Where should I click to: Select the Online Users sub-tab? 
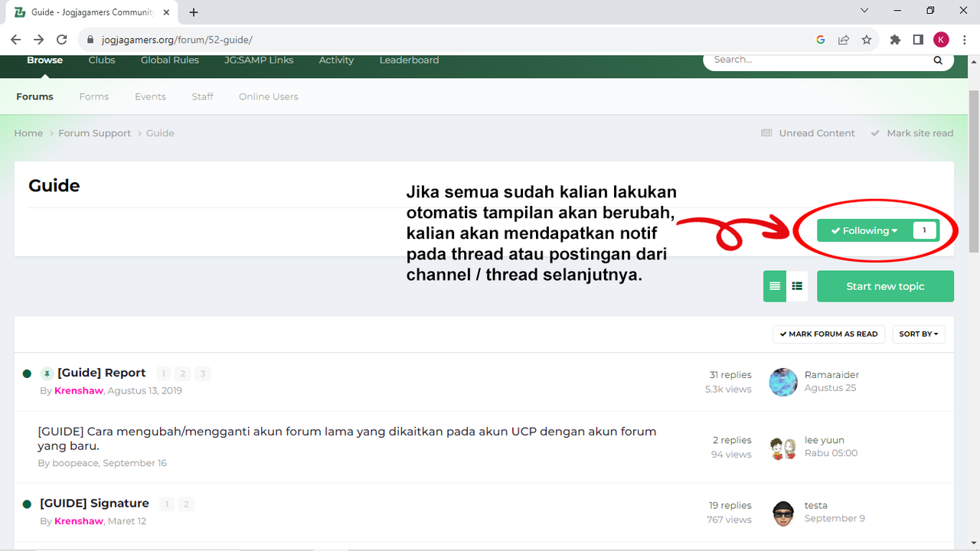point(269,96)
